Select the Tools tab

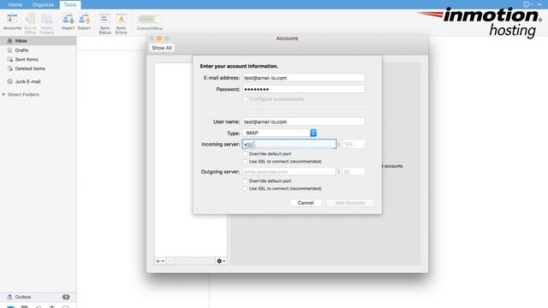[x=70, y=4]
